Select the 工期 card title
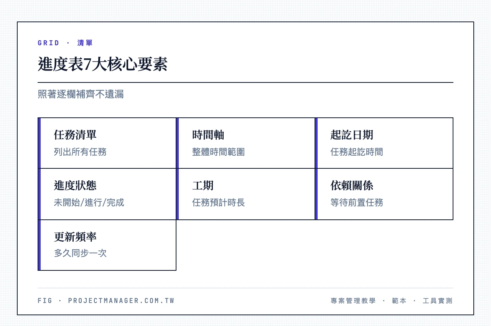The height and width of the screenshot is (326, 491). pos(203,186)
